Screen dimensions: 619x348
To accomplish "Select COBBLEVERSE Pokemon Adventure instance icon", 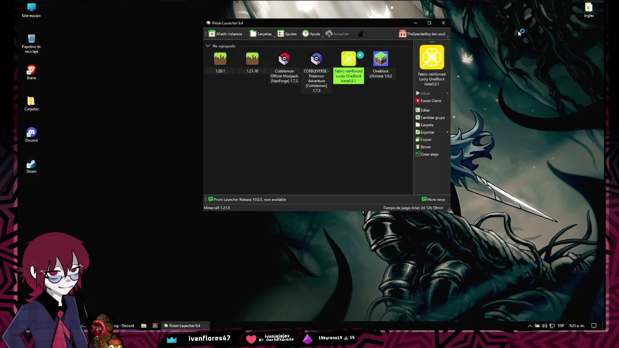I will pyautogui.click(x=316, y=59).
